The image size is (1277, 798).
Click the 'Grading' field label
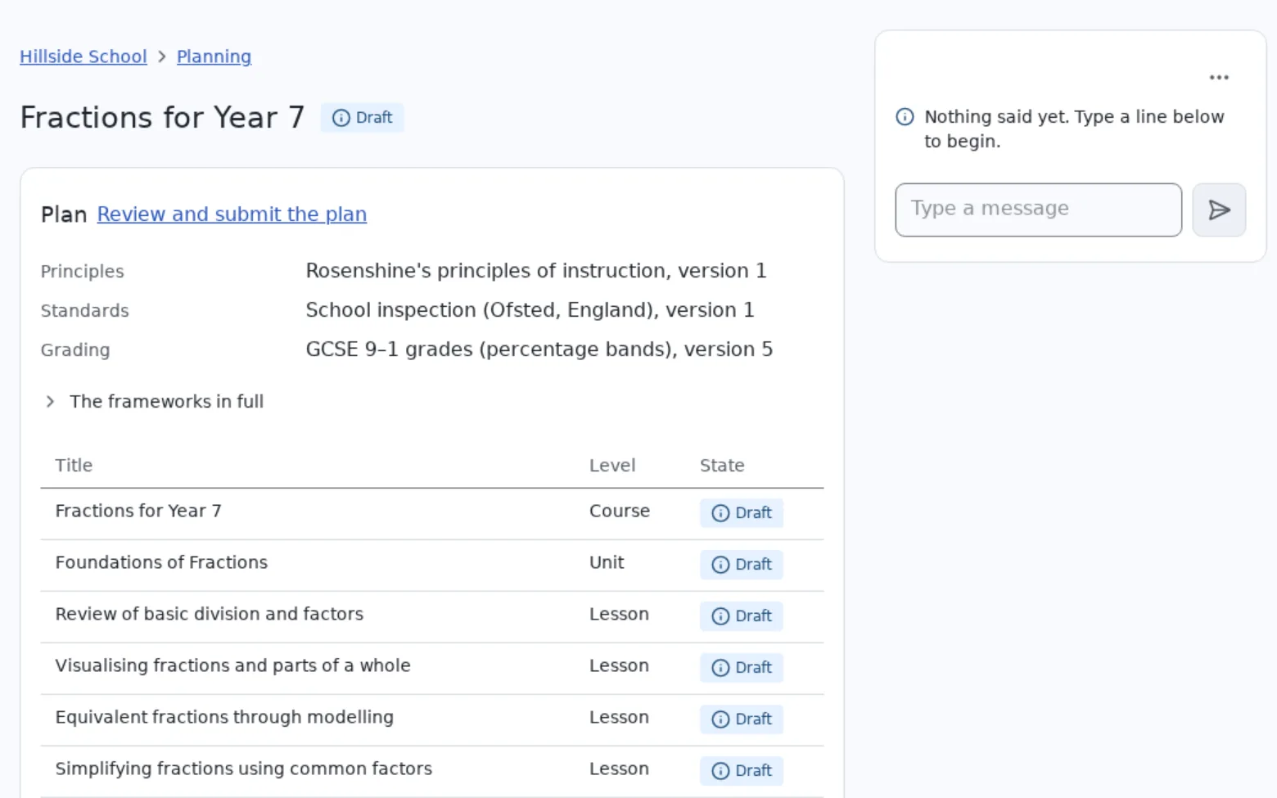pyautogui.click(x=75, y=350)
